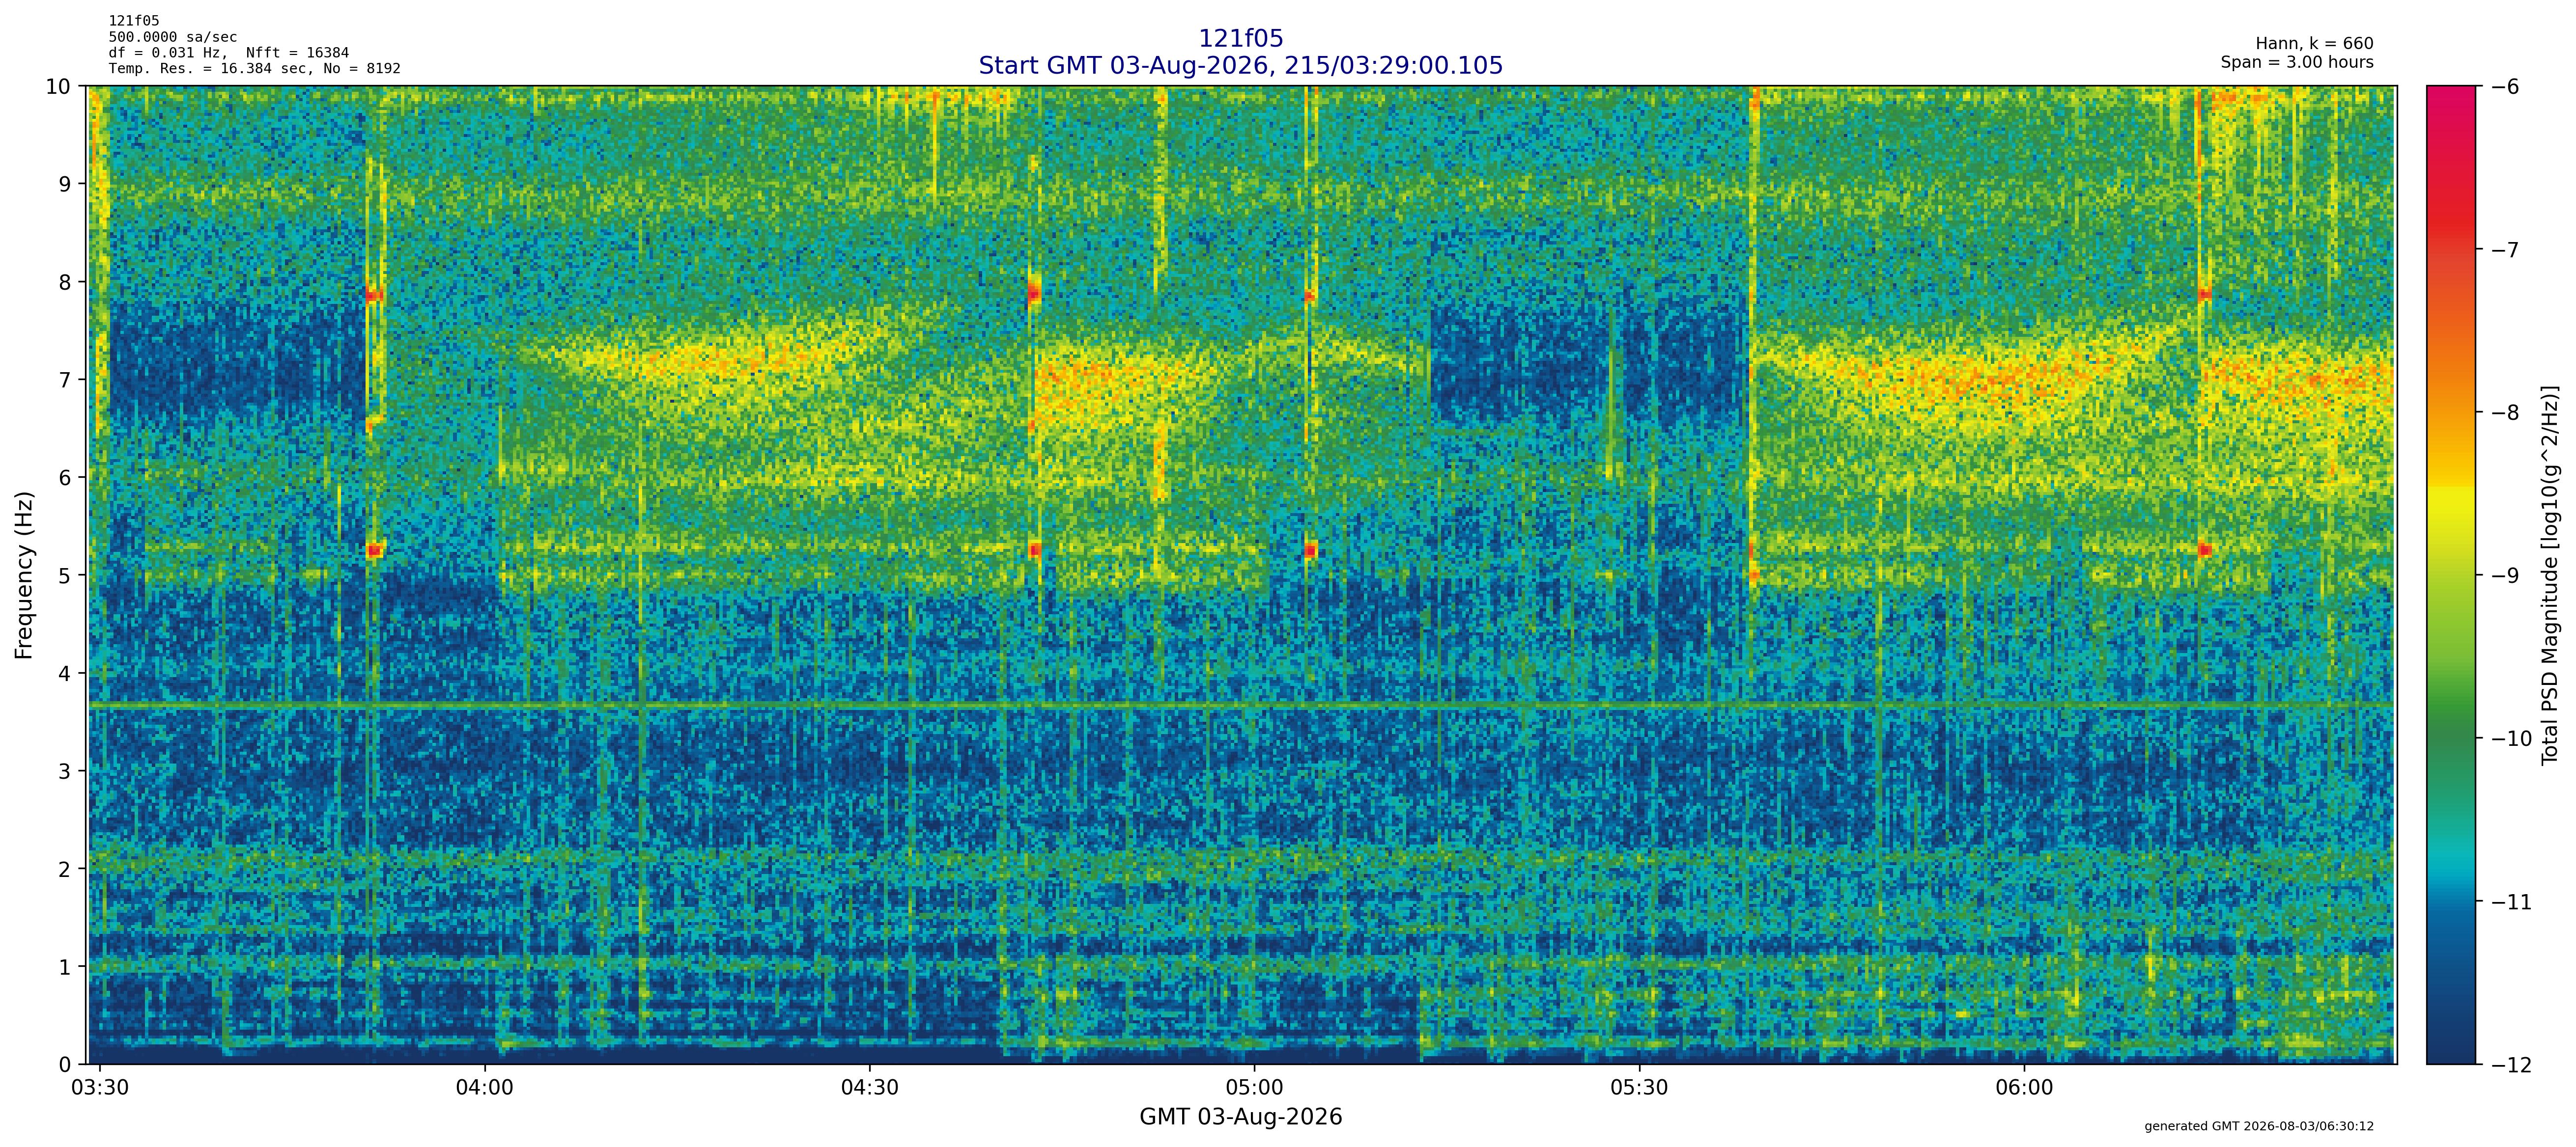Select the "Temp. Res. = 16.384 sec, No = 8192" line
Image resolution: width=2576 pixels, height=1147 pixels.
click(x=255, y=69)
